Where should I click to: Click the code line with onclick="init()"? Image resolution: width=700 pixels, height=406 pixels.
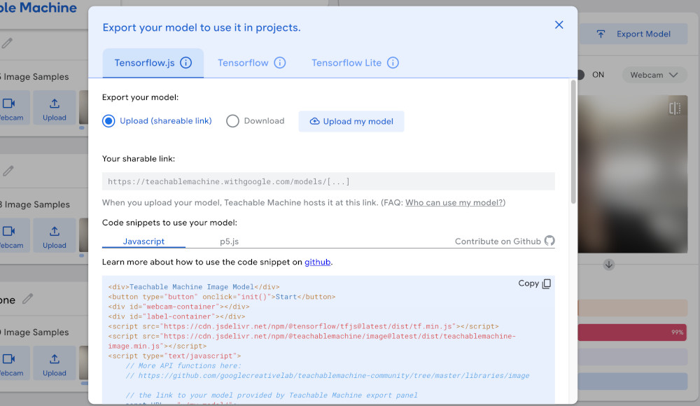coord(221,297)
